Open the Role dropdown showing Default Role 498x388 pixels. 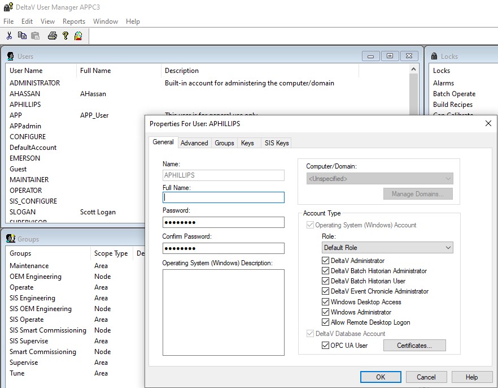point(387,248)
